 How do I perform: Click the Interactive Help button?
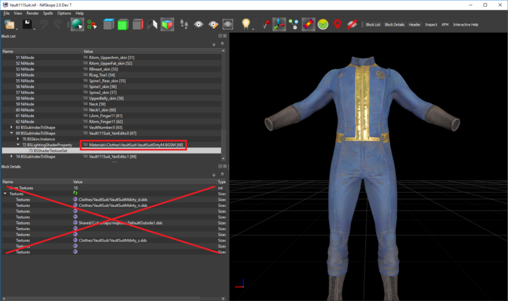465,24
